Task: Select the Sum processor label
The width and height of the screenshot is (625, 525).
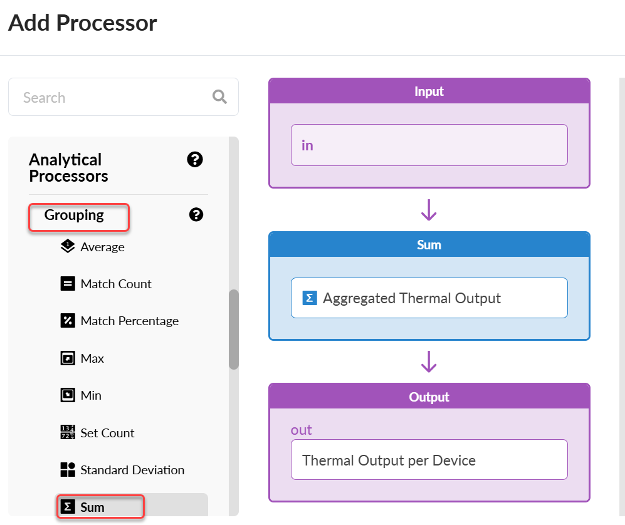Action: [x=93, y=507]
